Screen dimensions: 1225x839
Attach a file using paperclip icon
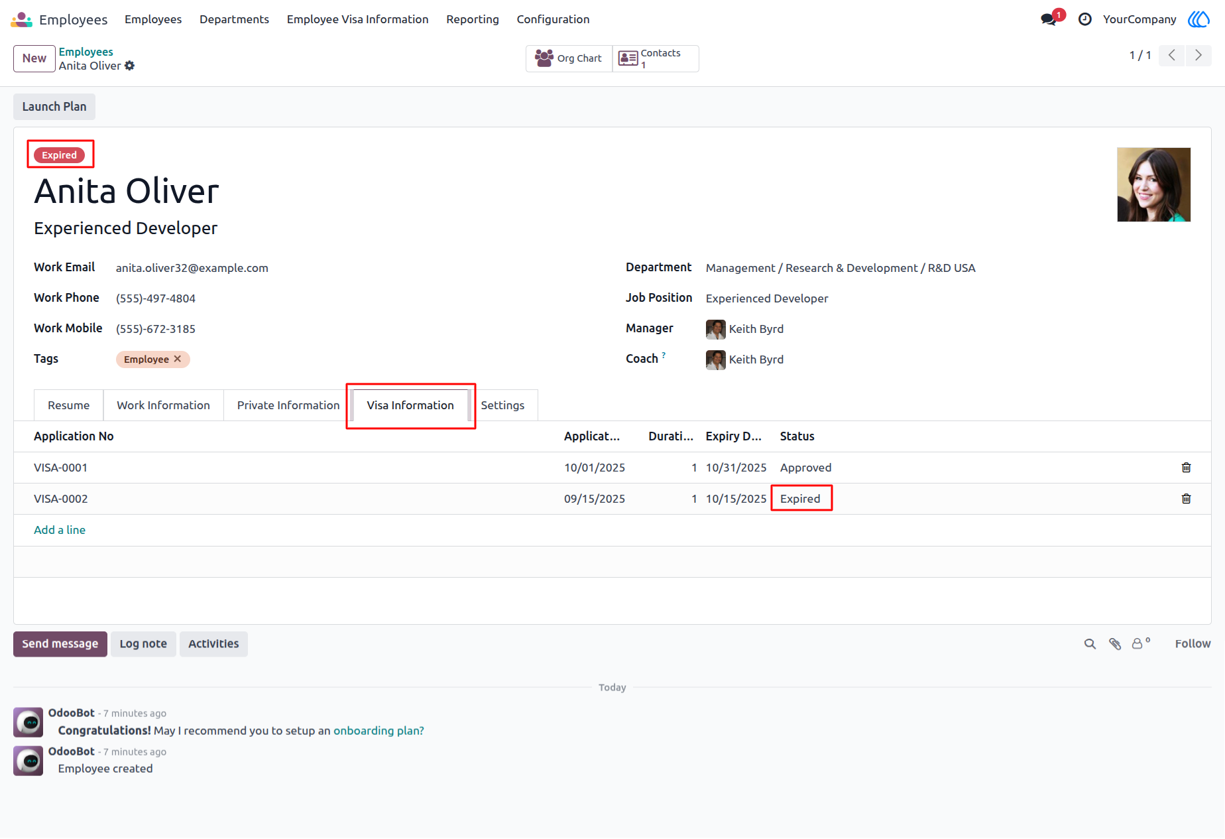click(x=1115, y=644)
